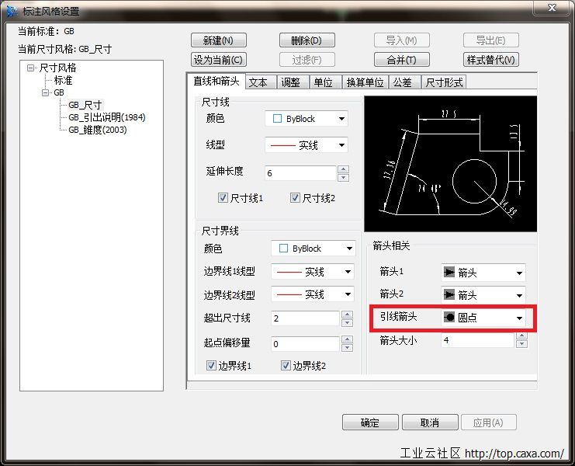Click the 箭头大小 input field
575x466 pixels.
coord(478,340)
